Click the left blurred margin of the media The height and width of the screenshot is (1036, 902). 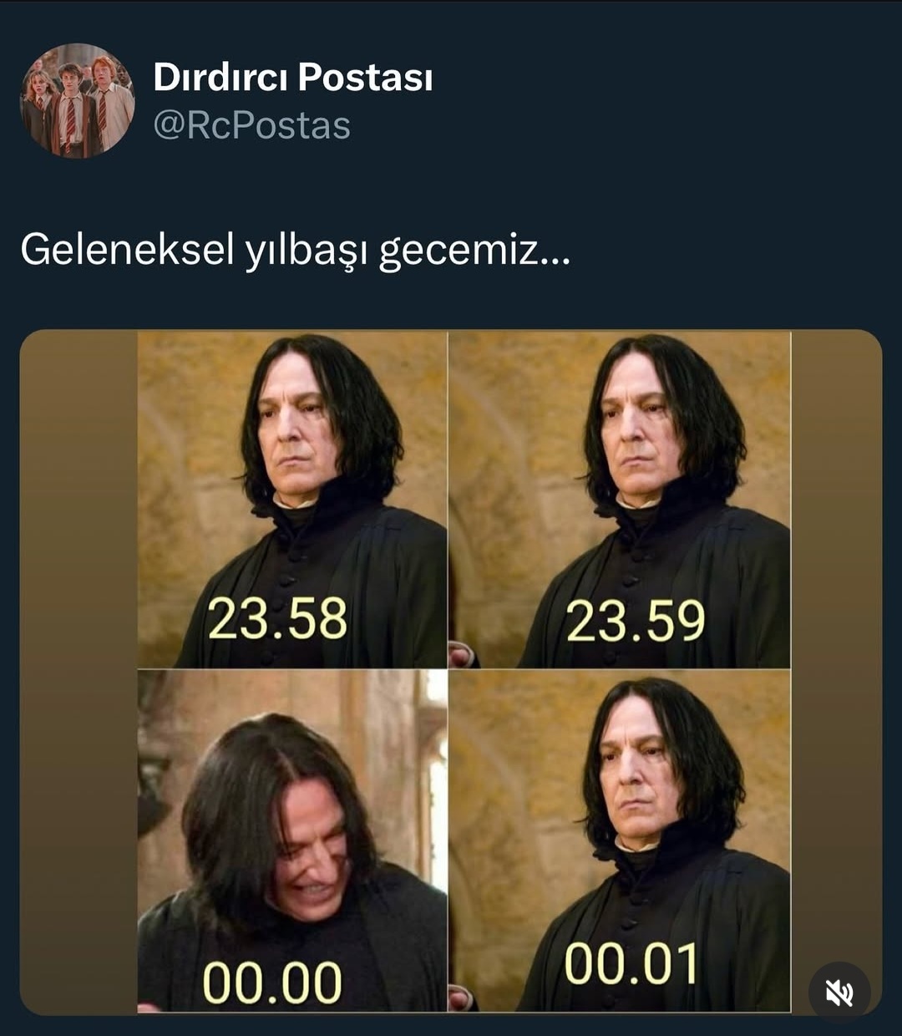(x=79, y=672)
